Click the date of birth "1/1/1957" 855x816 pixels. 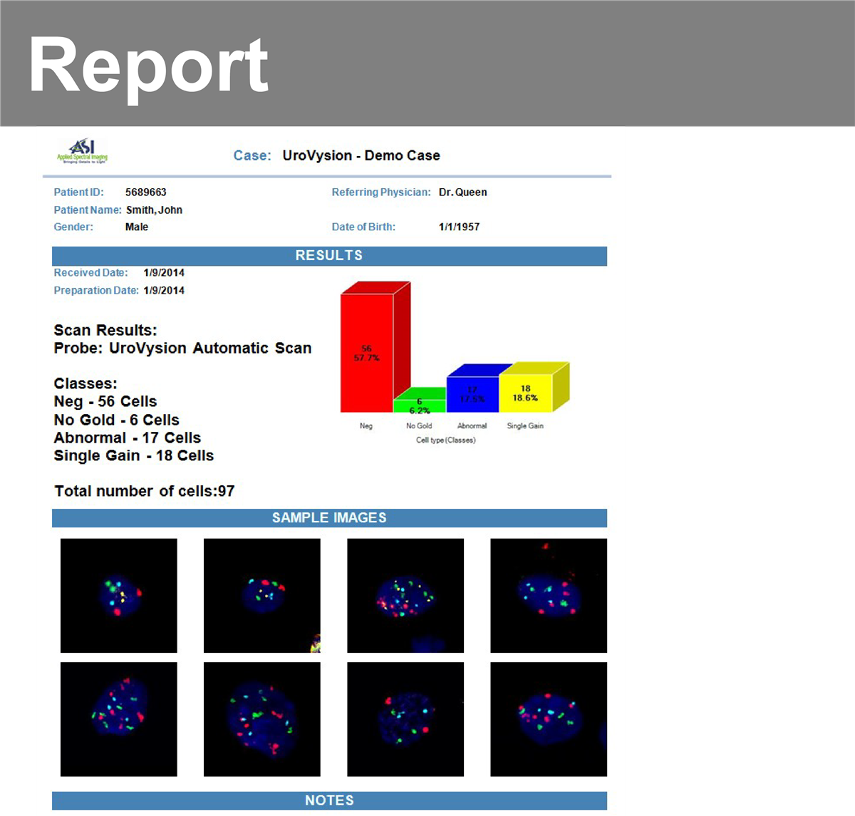(x=460, y=227)
